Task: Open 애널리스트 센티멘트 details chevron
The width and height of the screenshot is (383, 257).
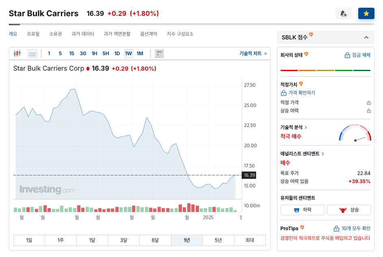Action: (323, 154)
